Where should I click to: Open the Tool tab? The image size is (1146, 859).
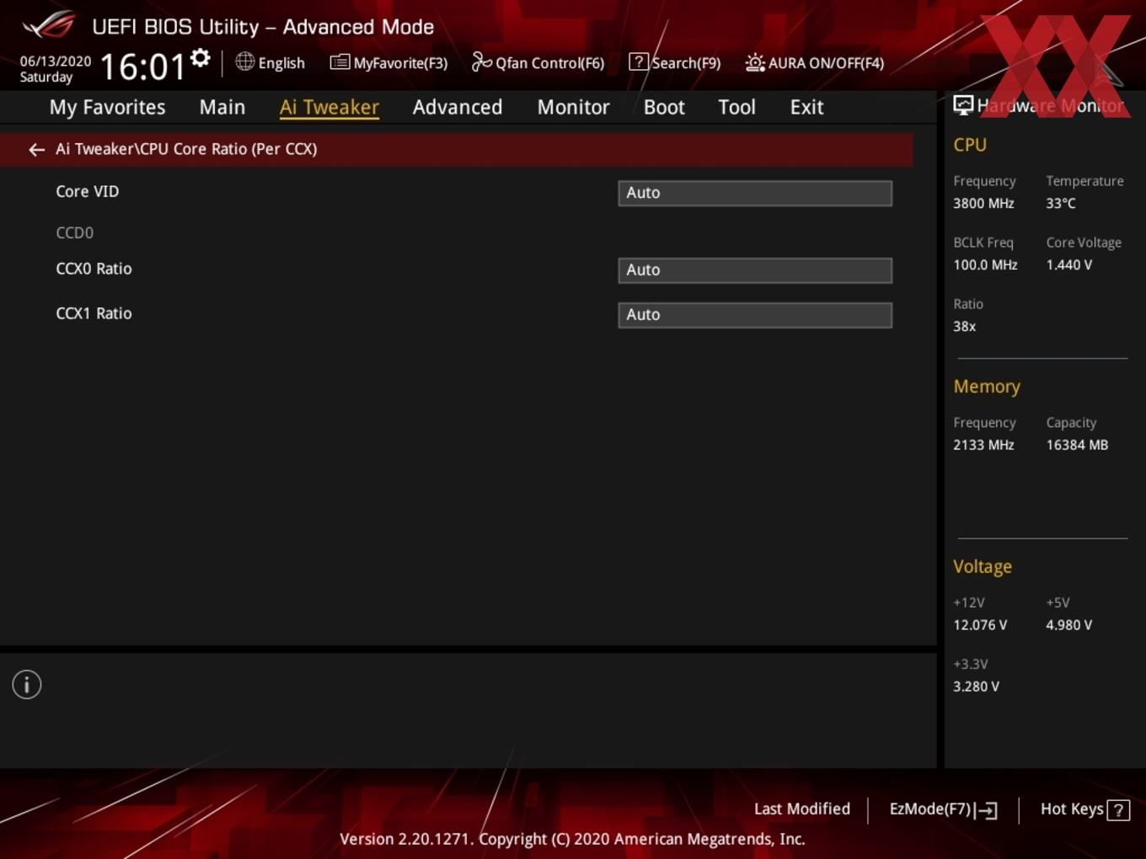pos(737,107)
